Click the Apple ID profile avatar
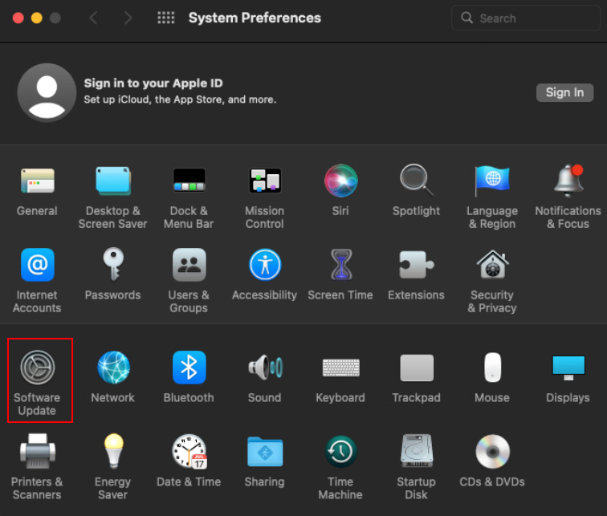607x516 pixels. pos(47,93)
